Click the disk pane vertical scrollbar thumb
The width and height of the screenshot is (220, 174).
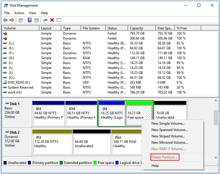coord(216,117)
